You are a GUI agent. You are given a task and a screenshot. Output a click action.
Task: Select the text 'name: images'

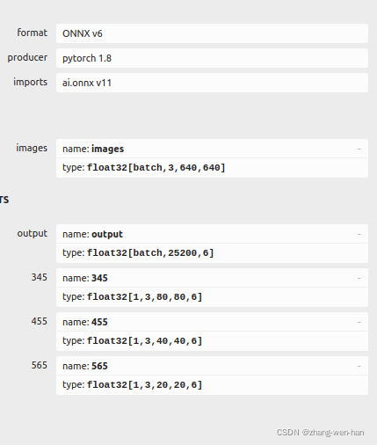point(93,149)
